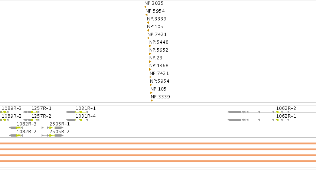The width and height of the screenshot is (316, 170).
Task: Click the 1031R-1 gene model glyph
Action: pyautogui.click(x=77, y=112)
